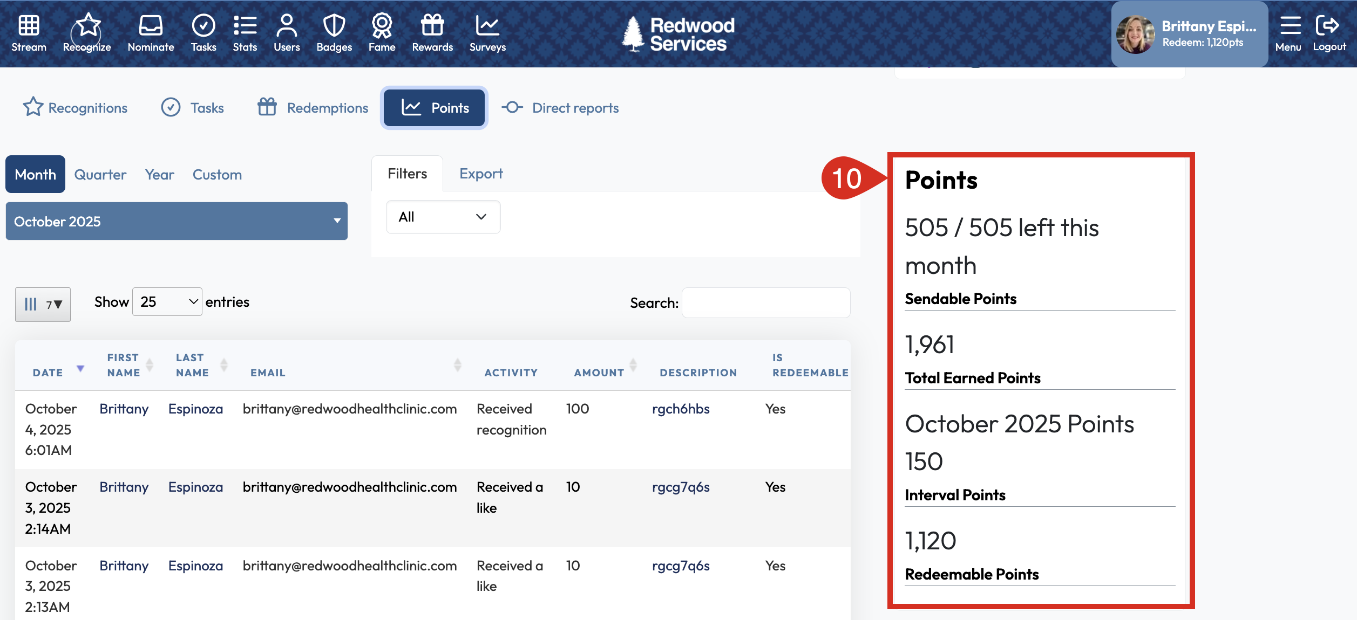Open Rewards gift icon
Image resolution: width=1357 pixels, height=620 pixels.
[432, 25]
